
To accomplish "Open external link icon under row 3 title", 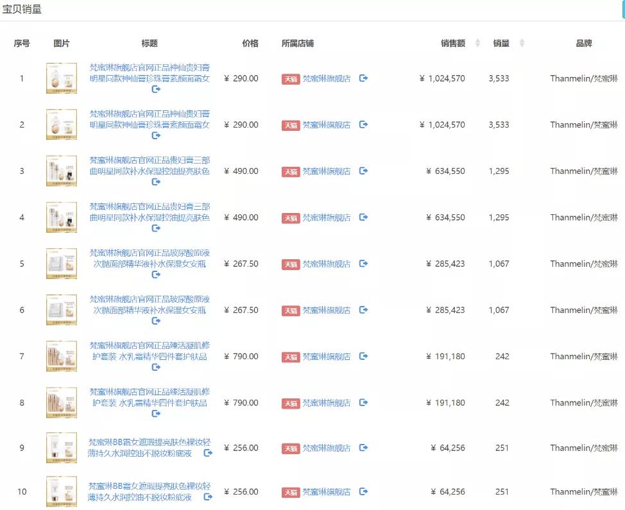I will tap(156, 182).
